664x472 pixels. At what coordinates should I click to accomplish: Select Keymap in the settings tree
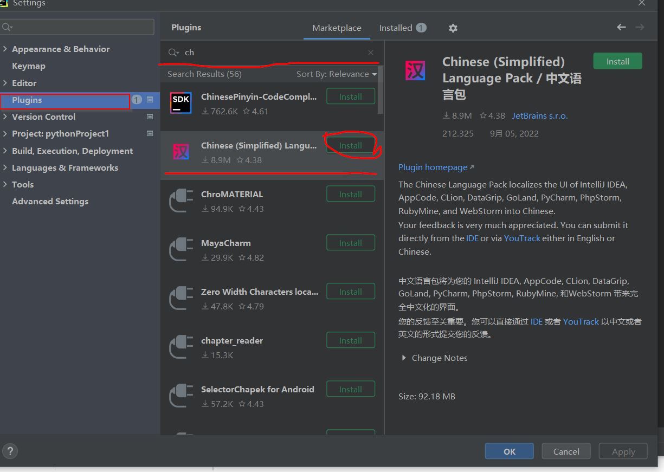29,66
